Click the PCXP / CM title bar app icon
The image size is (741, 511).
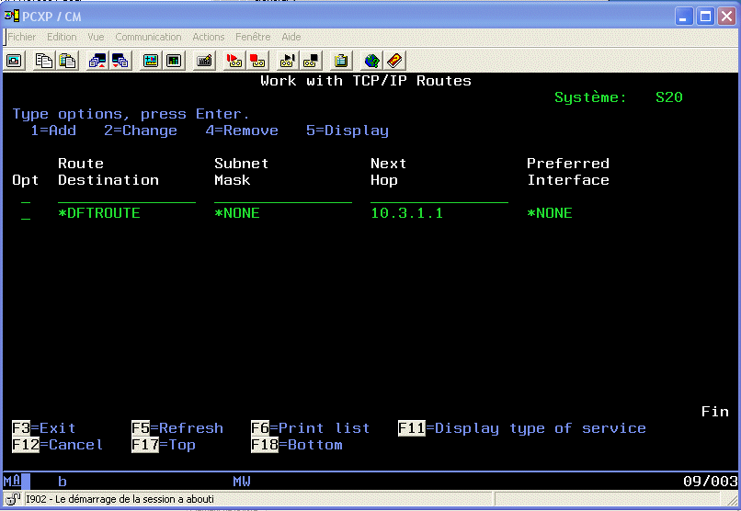click(x=12, y=16)
